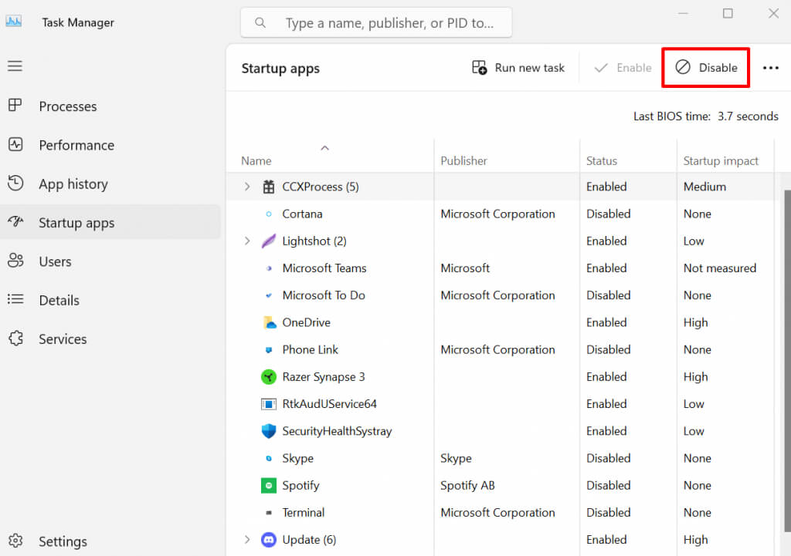Expand the Update (6) group
The image size is (791, 556).
247,540
